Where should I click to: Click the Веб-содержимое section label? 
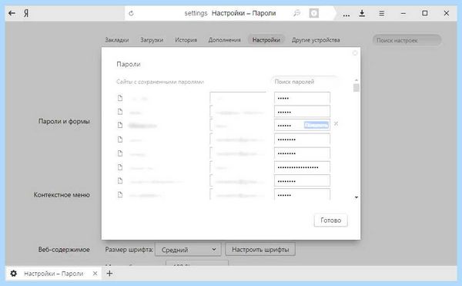(64, 250)
